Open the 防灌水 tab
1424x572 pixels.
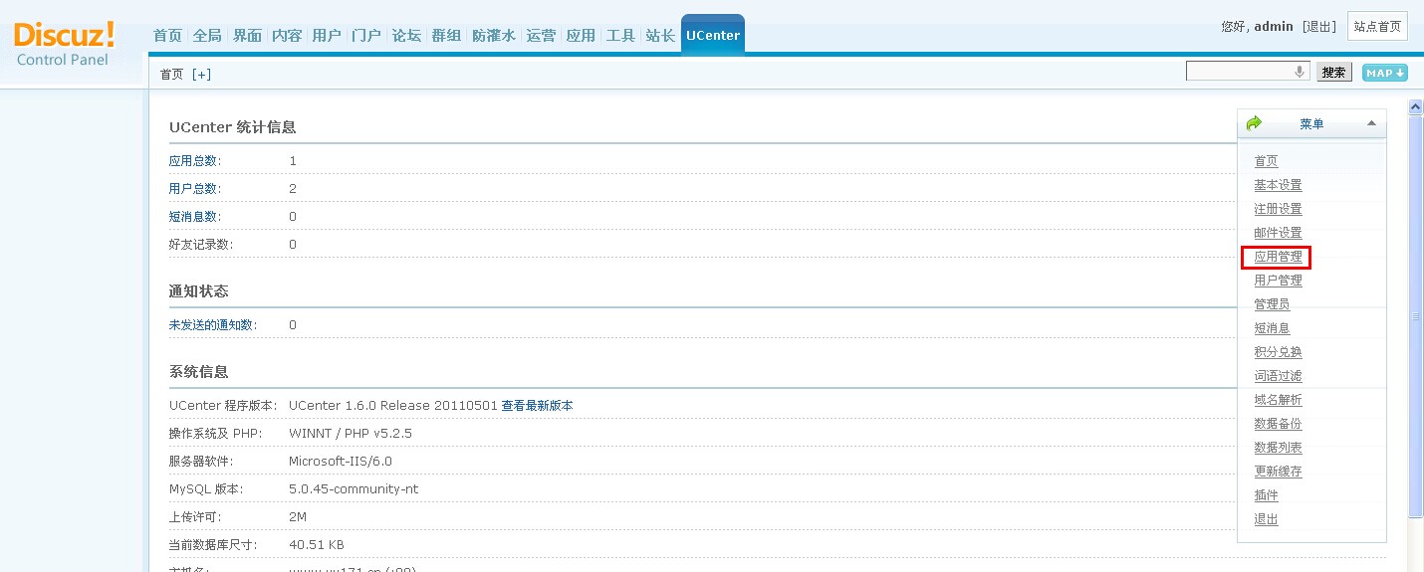click(494, 36)
